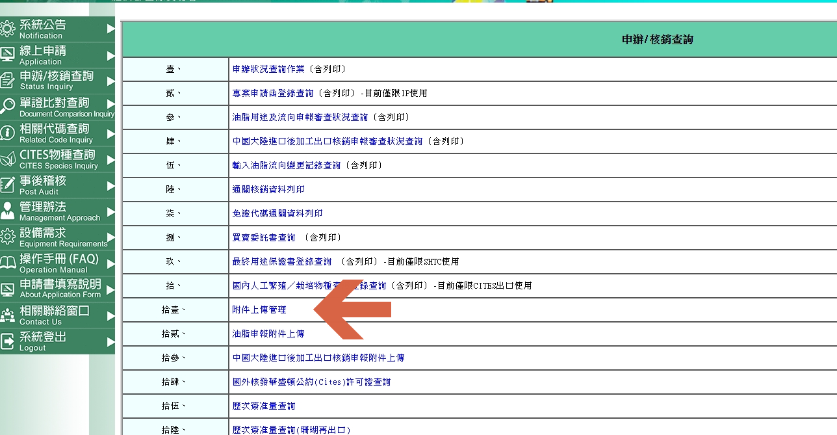Click the 相關代碼查詢 info icon

8,133
